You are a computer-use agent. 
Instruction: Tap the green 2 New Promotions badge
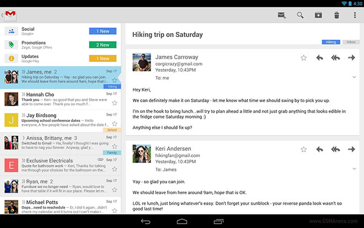[103, 45]
